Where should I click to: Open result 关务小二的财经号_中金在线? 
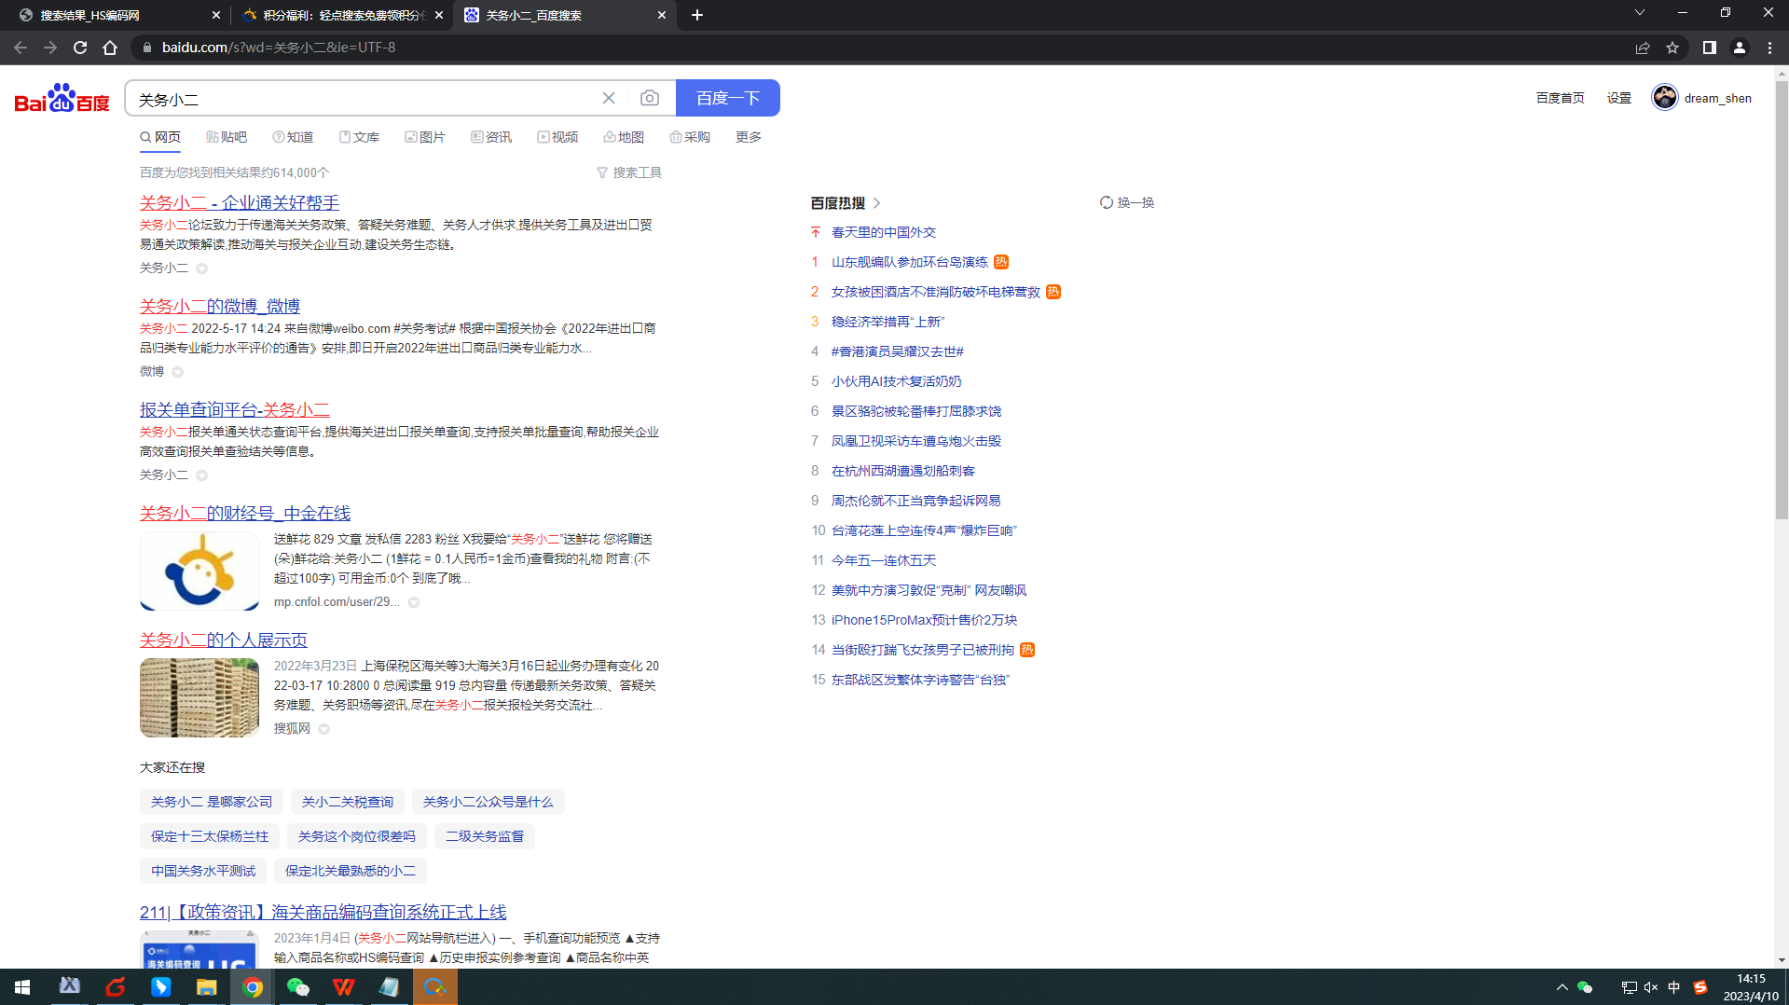click(x=245, y=513)
